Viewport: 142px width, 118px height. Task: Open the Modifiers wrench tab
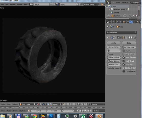[131, 22]
